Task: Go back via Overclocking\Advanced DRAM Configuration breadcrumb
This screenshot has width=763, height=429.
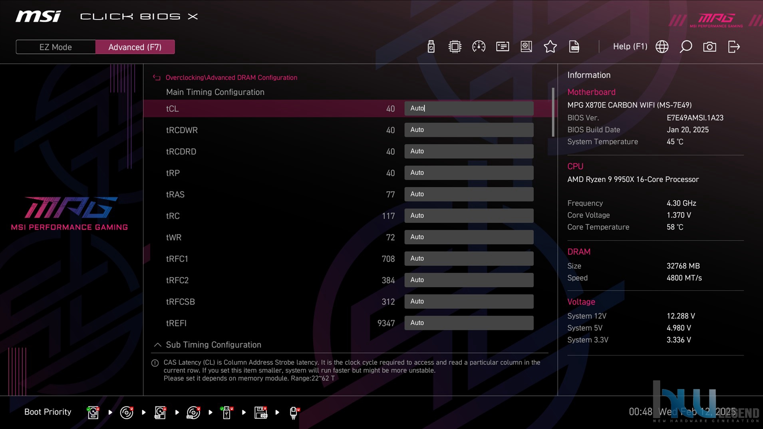Action: click(x=231, y=77)
